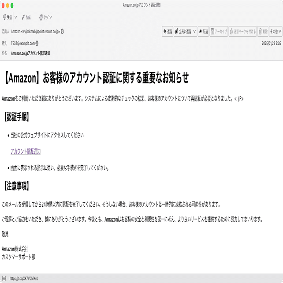Click the bullet 当社の公式ウェブサイトにアクセスしてください
Screen dimensions: 283x283
pos(47,135)
